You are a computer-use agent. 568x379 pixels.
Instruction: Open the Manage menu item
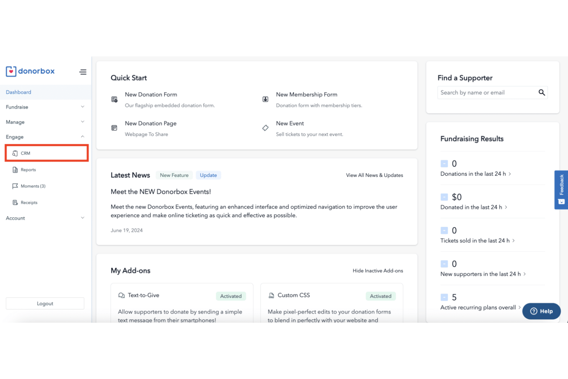(15, 122)
